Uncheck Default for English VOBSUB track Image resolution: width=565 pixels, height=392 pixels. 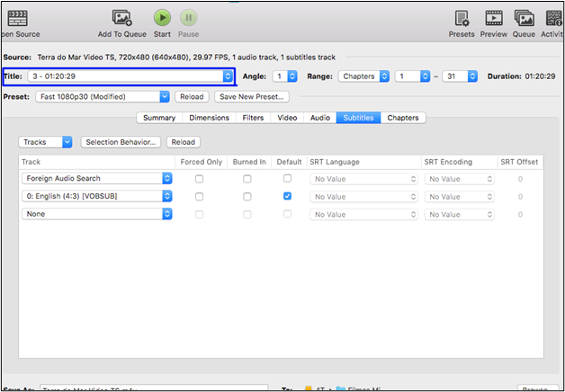(287, 196)
